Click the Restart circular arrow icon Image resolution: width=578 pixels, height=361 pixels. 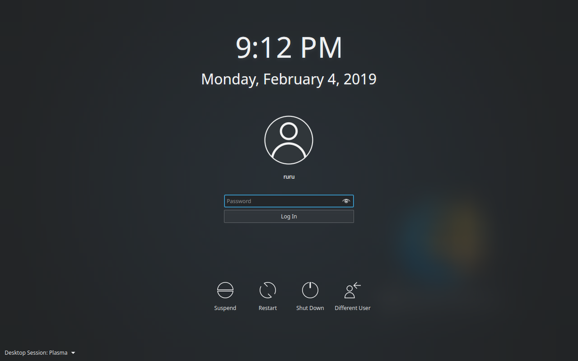coord(268,290)
